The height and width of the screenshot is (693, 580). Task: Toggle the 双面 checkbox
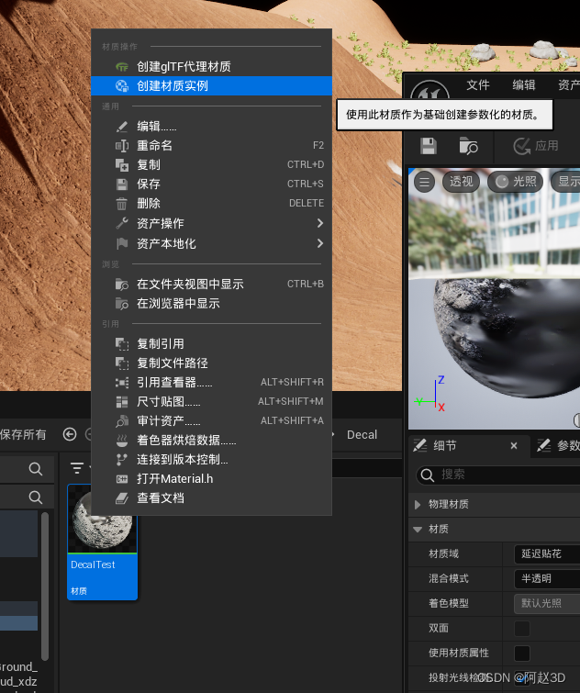coord(522,628)
